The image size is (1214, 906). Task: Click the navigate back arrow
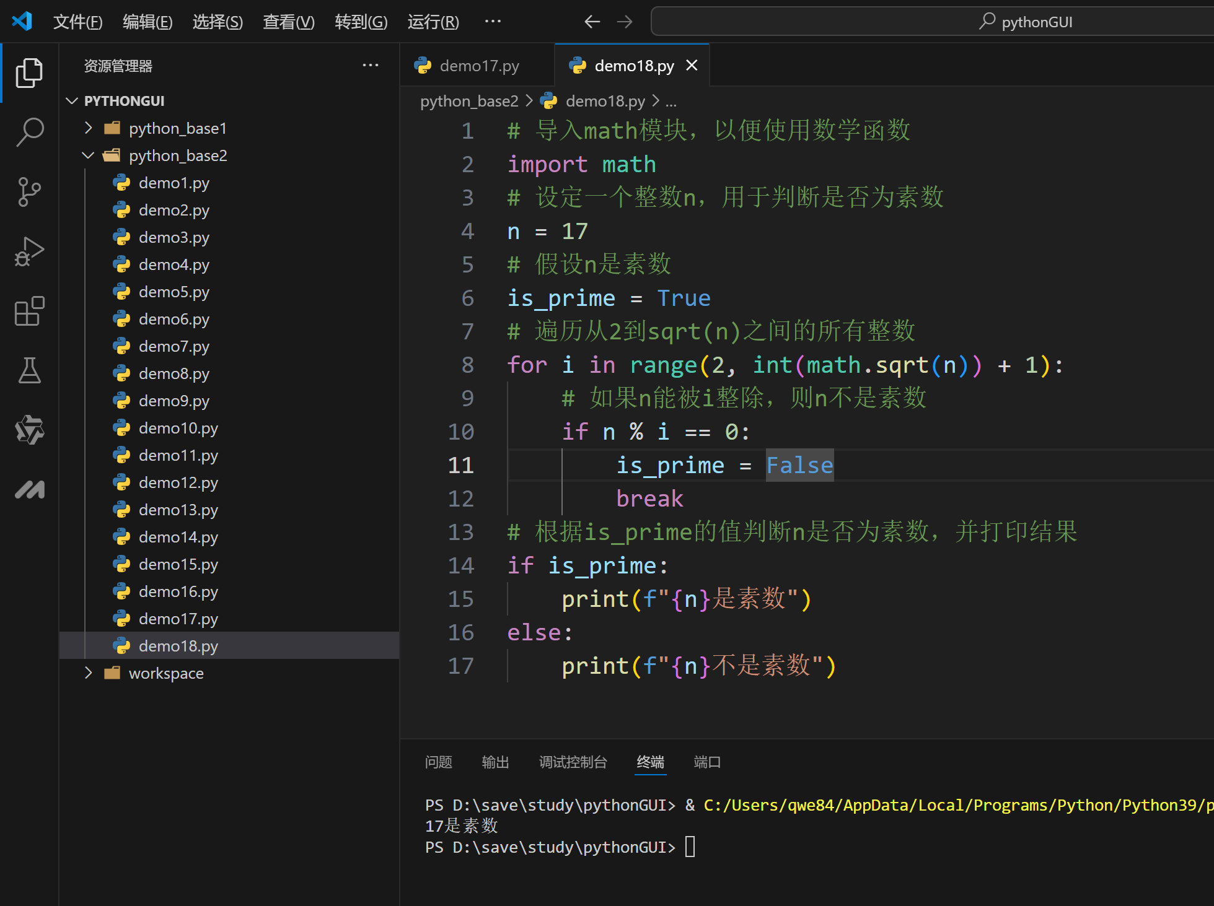[x=592, y=21]
